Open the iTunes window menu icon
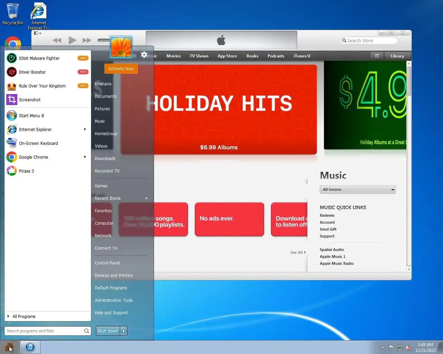This screenshot has height=354, width=443. (37, 33)
